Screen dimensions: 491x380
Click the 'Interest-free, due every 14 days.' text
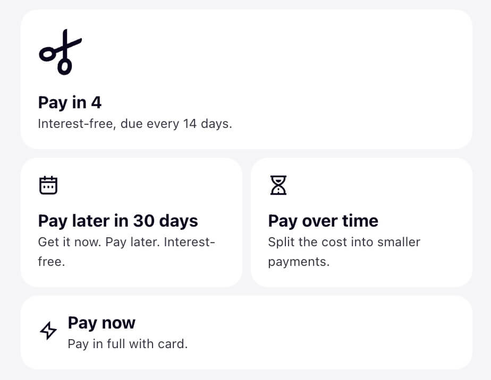point(135,124)
